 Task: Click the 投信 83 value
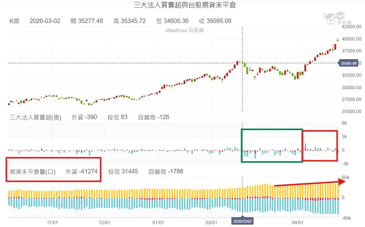click(117, 117)
